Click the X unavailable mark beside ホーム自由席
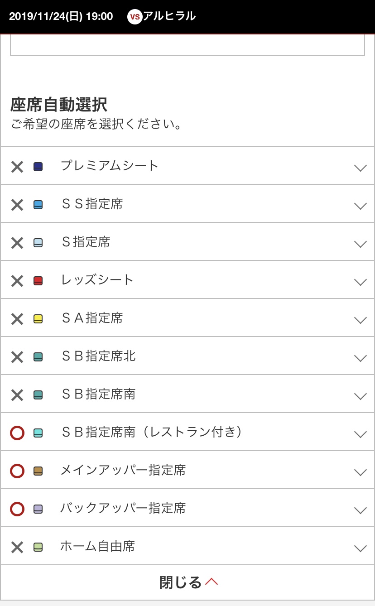 pos(17,547)
